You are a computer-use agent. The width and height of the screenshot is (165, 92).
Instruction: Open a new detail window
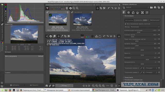112,86
